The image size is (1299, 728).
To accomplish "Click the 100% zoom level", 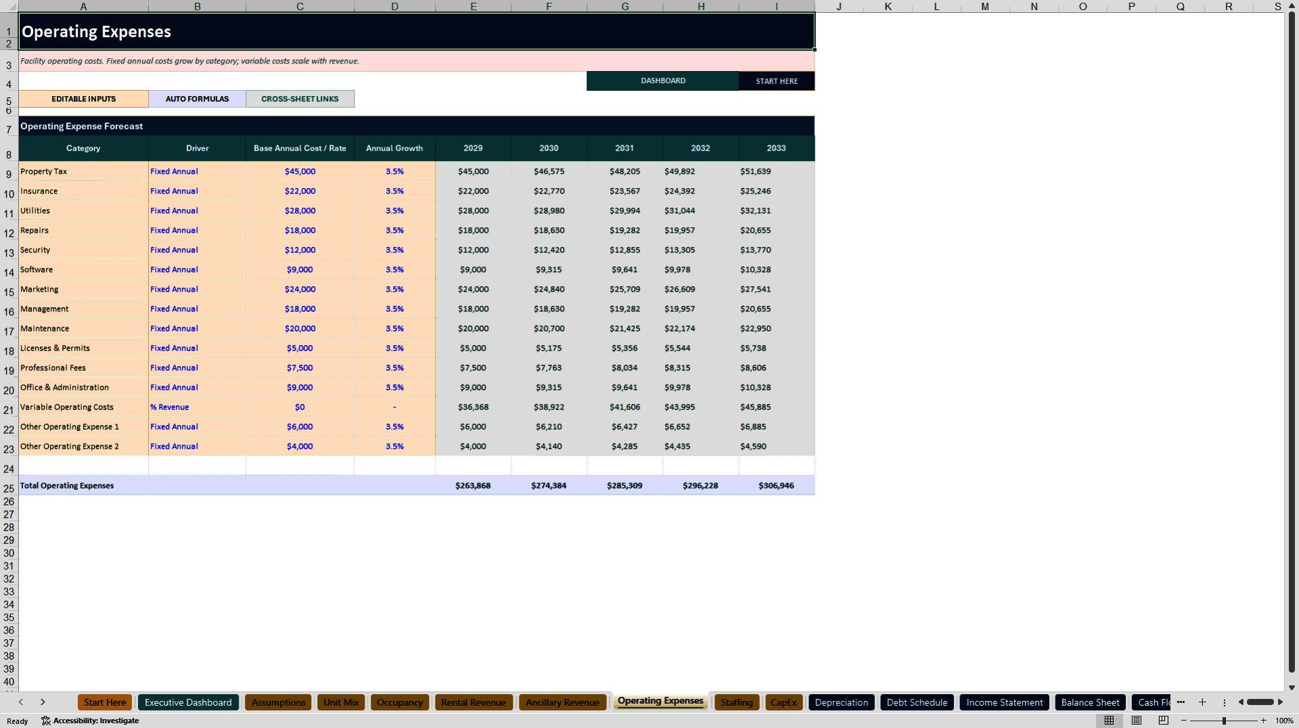I will tap(1284, 721).
